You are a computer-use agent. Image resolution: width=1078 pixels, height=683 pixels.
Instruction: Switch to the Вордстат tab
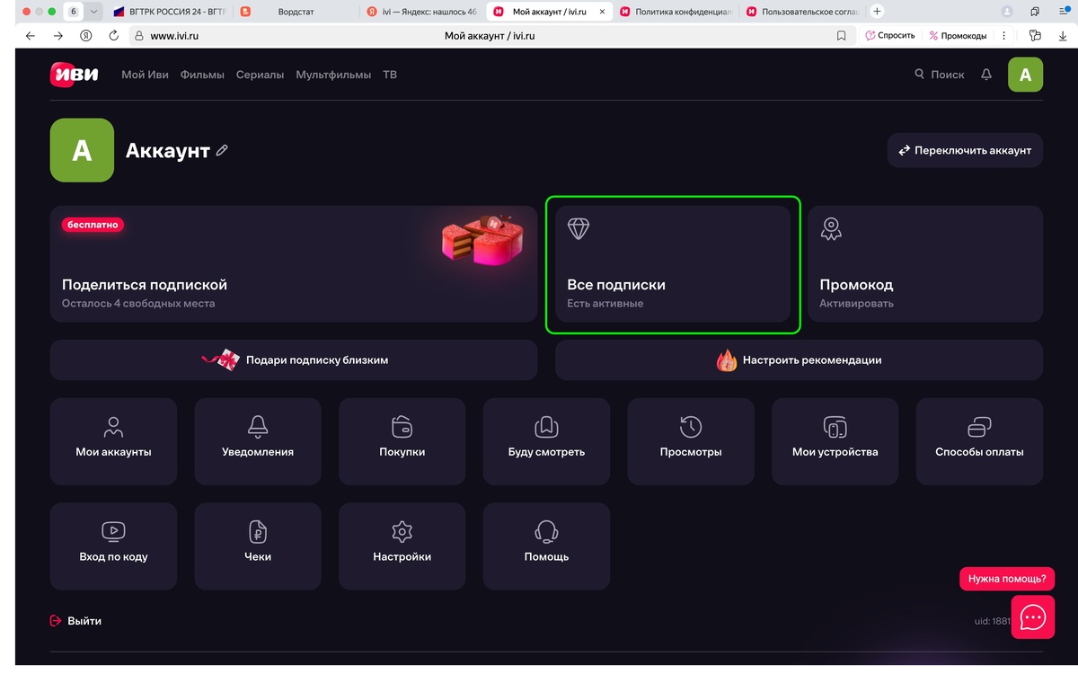295,12
